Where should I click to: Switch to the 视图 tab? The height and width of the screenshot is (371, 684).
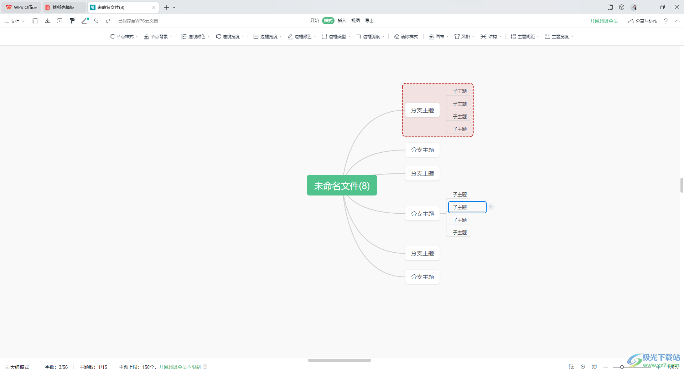tap(356, 21)
